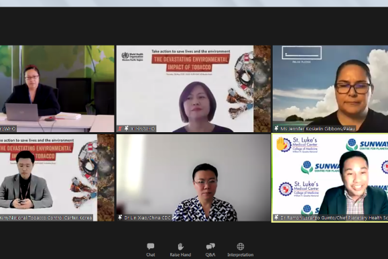Click the "Xi Yin/WHO" name label
The image size is (388, 259).
[143, 128]
